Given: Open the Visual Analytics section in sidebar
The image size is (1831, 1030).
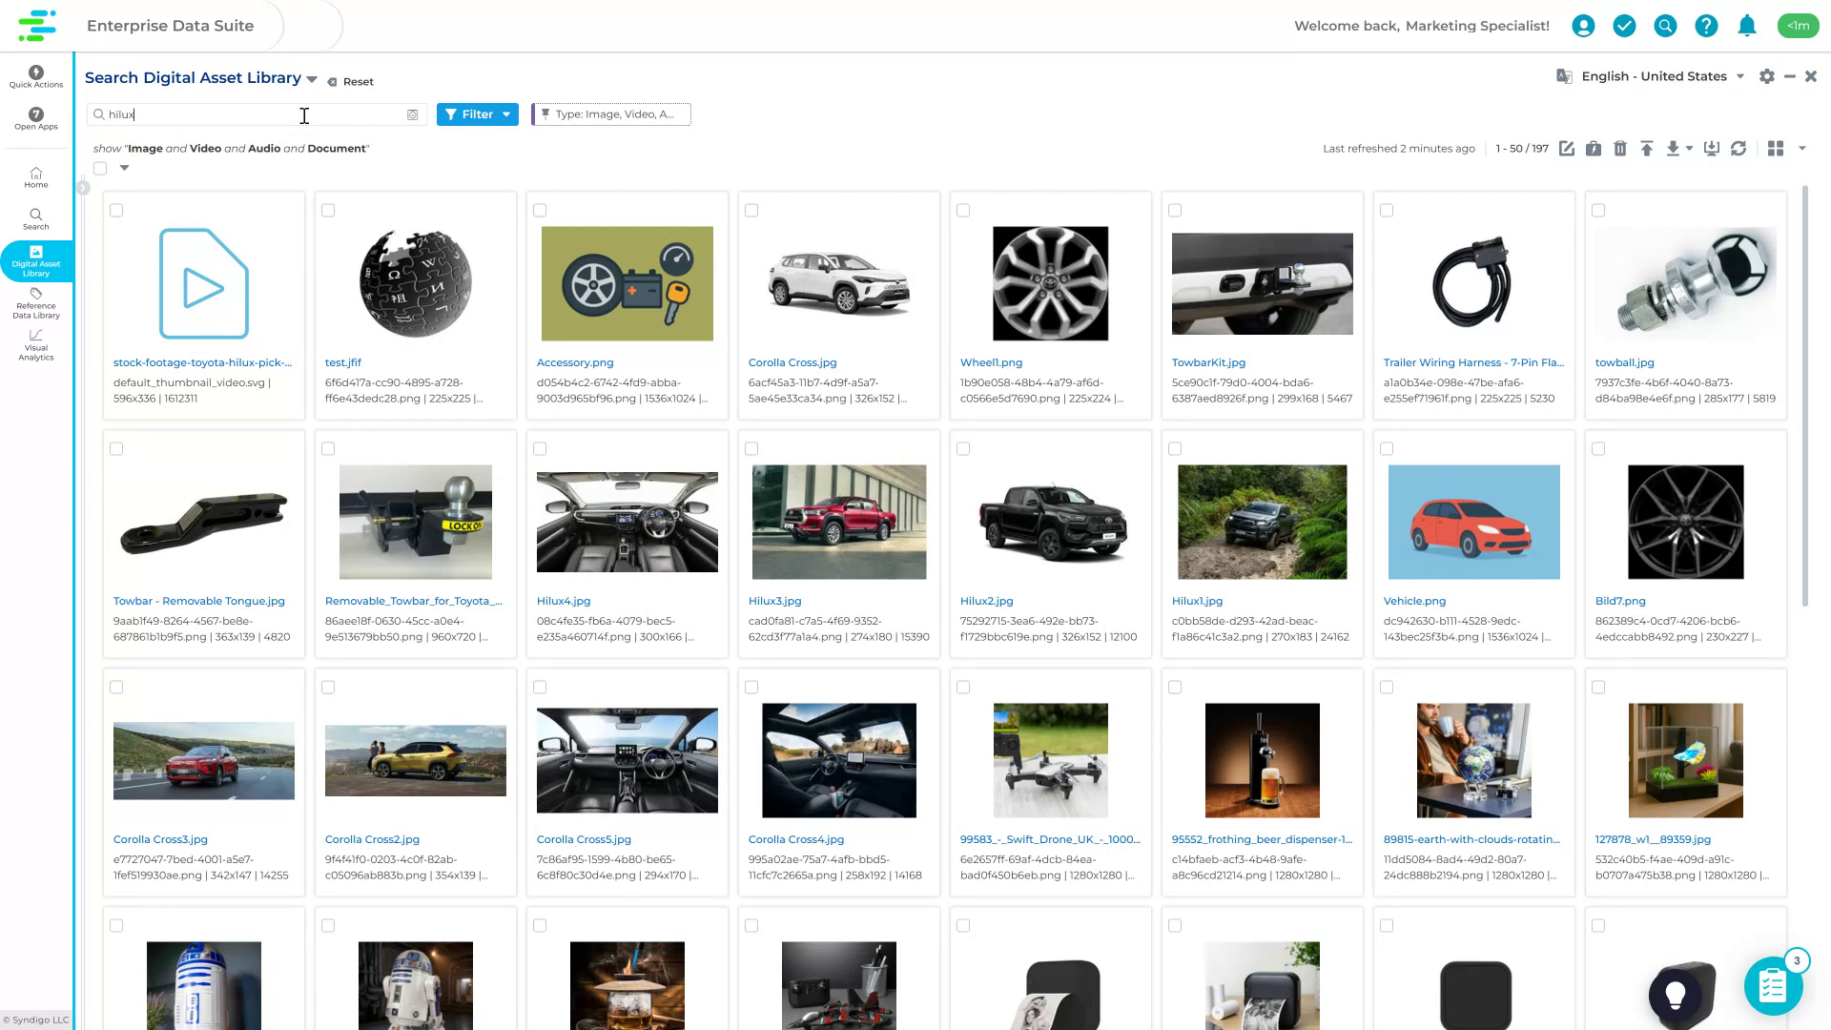Looking at the screenshot, I should (35, 347).
